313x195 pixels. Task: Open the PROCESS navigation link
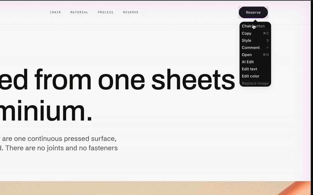106,12
